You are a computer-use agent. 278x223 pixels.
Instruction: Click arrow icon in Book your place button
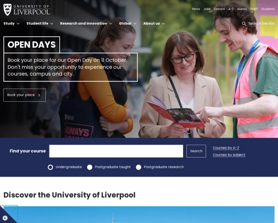point(39,95)
